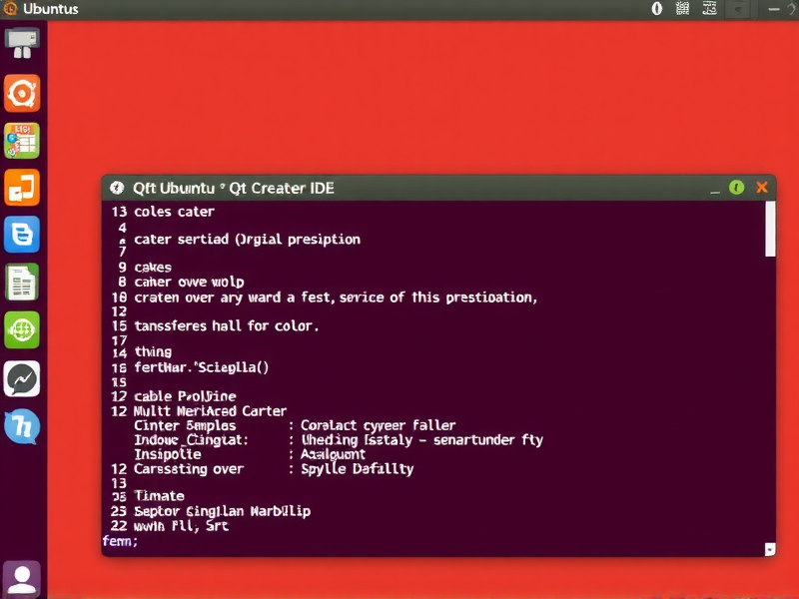799x599 pixels.
Task: Open the Ubuntu Software Center from the dock
Action: [x=22, y=94]
